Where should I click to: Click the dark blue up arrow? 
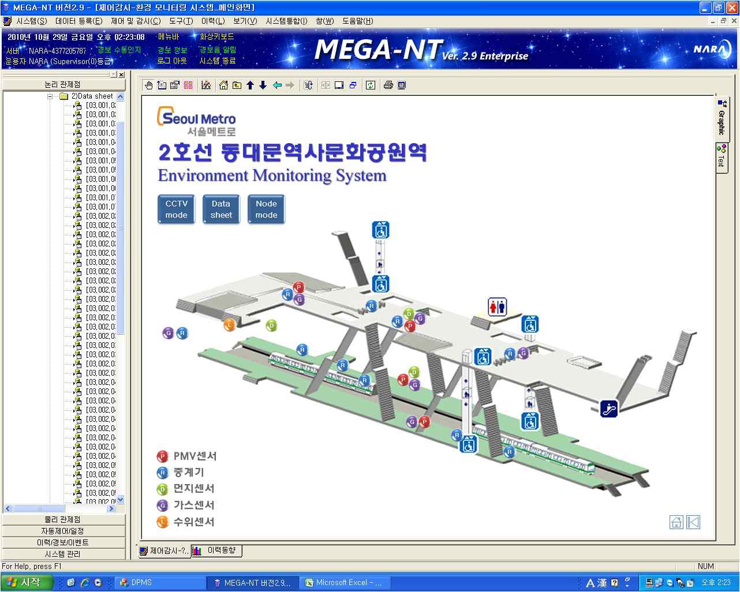point(250,85)
